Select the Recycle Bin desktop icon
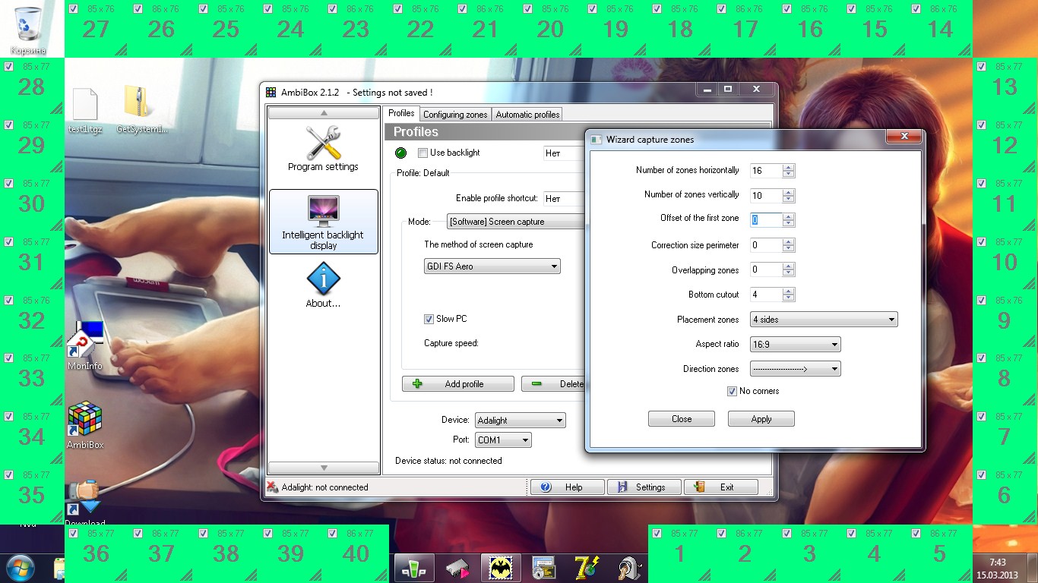The image size is (1038, 583). [28, 30]
